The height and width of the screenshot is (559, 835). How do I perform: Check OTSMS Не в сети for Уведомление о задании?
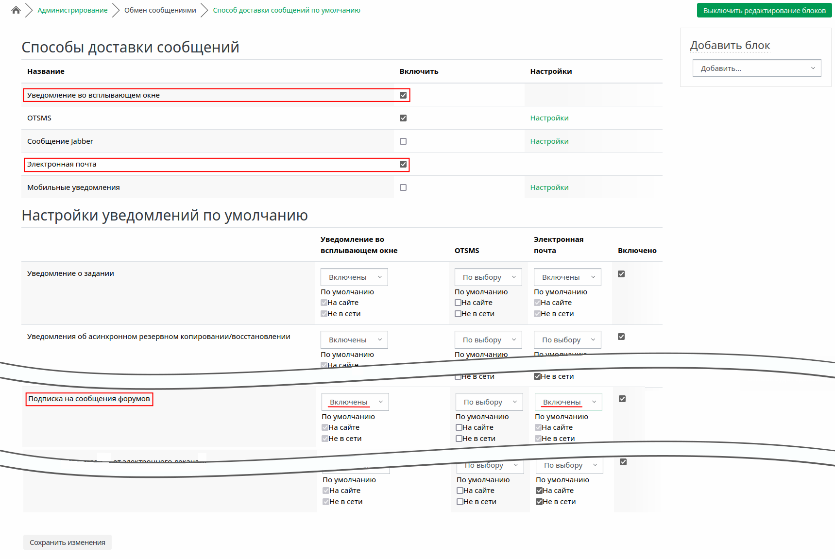click(x=458, y=314)
